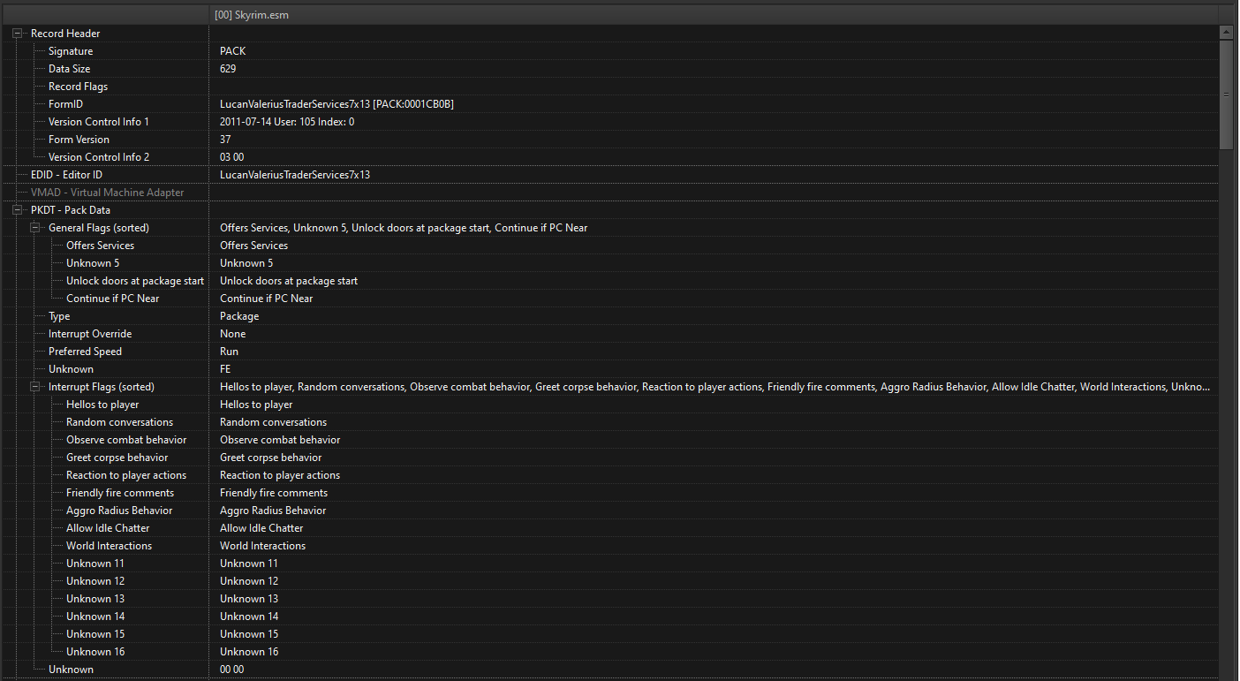Select World Interactions flag label

point(110,546)
